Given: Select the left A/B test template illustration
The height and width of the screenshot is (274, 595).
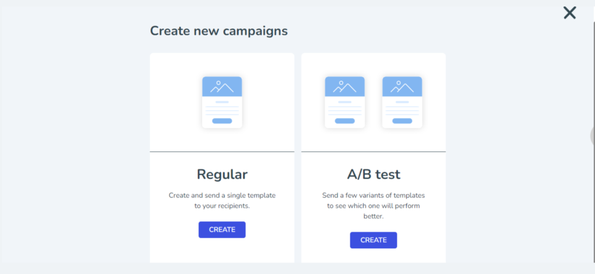Looking at the screenshot, I should pyautogui.click(x=345, y=102).
